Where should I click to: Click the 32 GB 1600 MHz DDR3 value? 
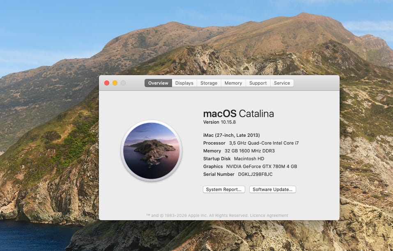250,151
